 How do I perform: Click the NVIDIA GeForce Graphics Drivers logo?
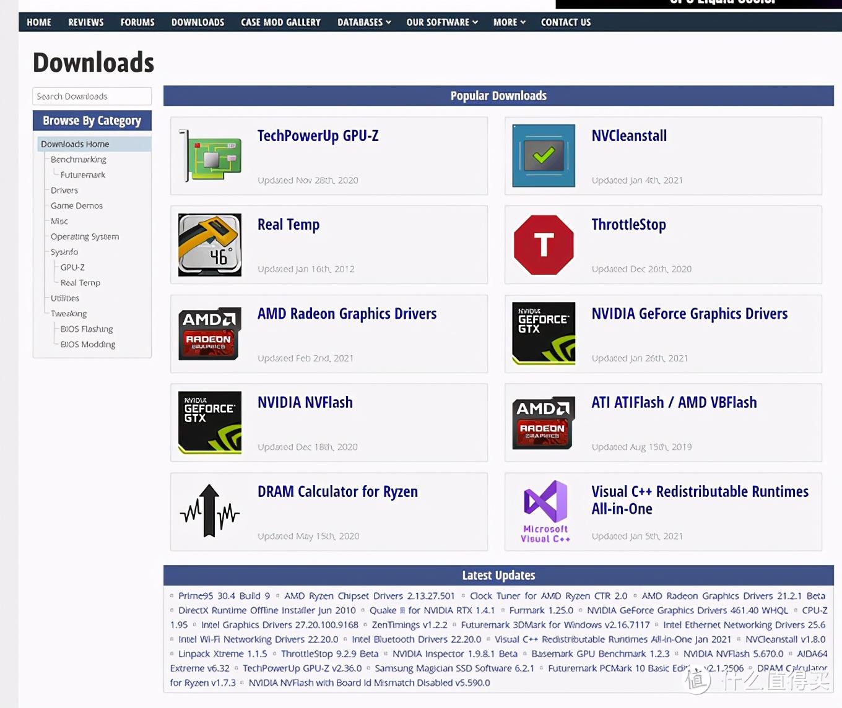(544, 334)
